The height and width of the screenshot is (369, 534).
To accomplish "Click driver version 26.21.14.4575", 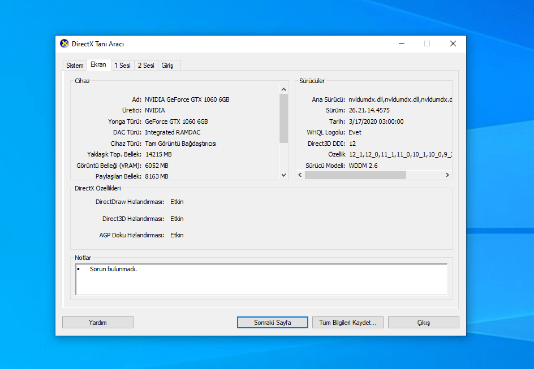I will pyautogui.click(x=369, y=110).
